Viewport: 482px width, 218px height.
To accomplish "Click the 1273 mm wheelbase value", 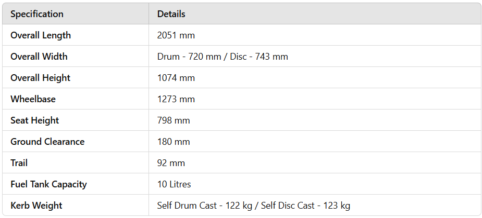I will (x=176, y=99).
